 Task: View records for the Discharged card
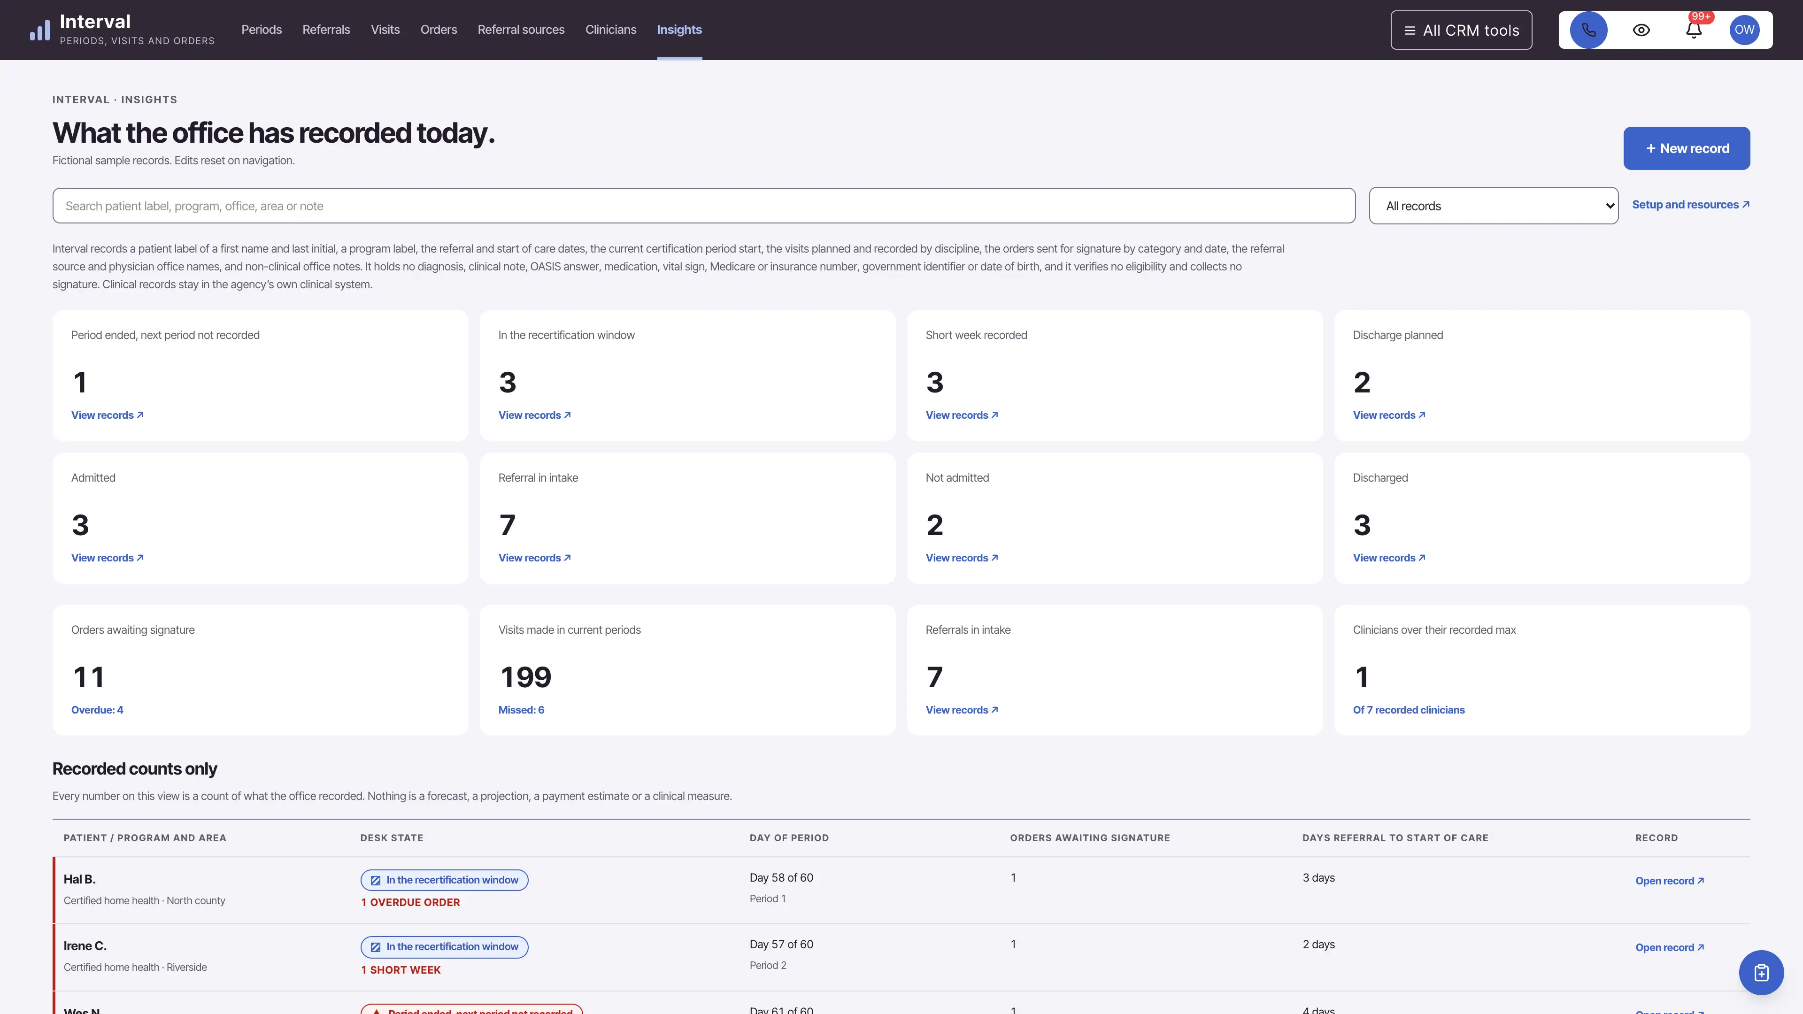[1389, 558]
